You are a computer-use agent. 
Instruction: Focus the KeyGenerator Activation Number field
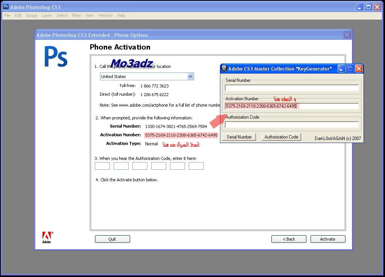click(292, 106)
